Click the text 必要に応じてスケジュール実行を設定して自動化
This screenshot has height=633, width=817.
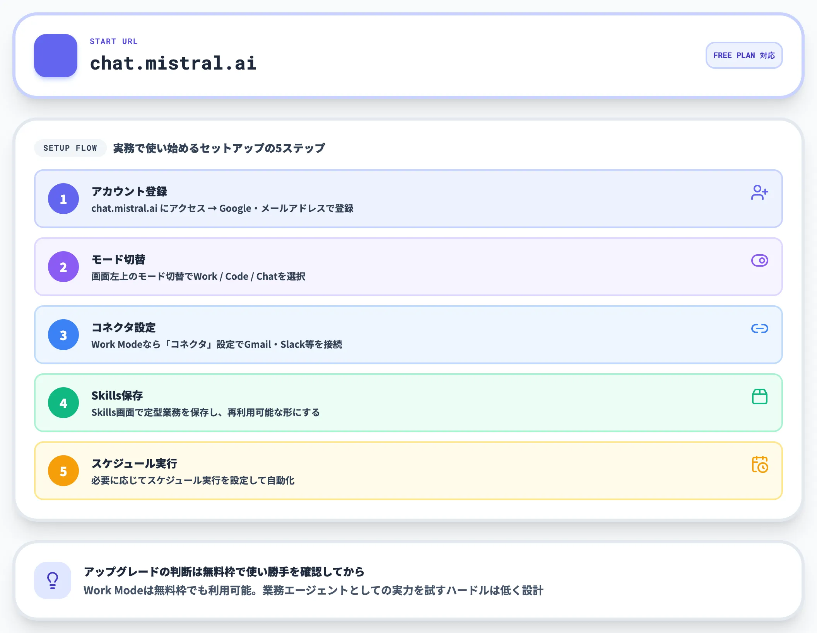pos(193,480)
